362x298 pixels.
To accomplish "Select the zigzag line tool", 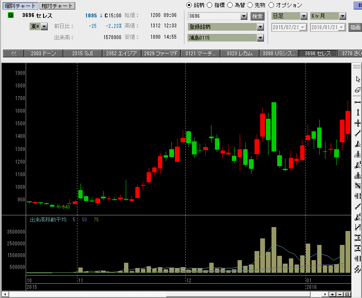I will (358, 228).
